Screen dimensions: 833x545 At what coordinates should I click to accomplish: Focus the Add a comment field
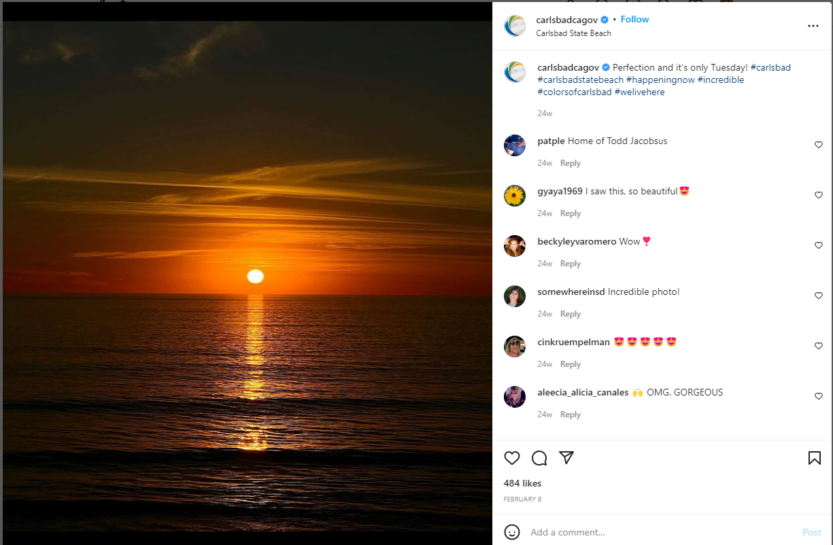(663, 532)
